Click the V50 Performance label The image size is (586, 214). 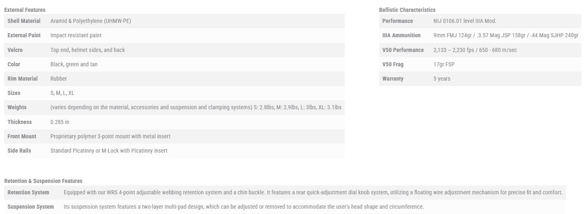[403, 50]
